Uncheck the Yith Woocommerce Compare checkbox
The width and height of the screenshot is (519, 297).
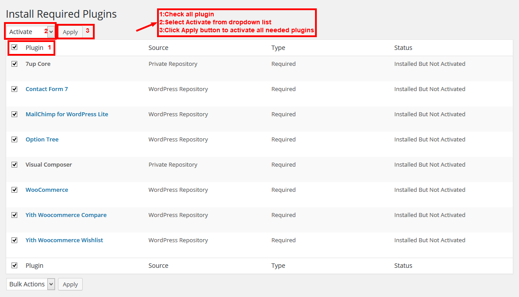tap(14, 215)
